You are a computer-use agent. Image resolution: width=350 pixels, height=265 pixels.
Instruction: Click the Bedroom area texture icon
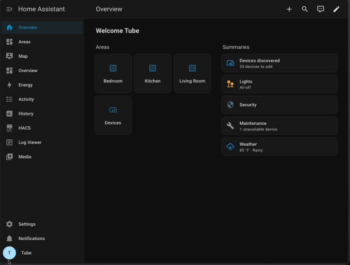coord(113,68)
